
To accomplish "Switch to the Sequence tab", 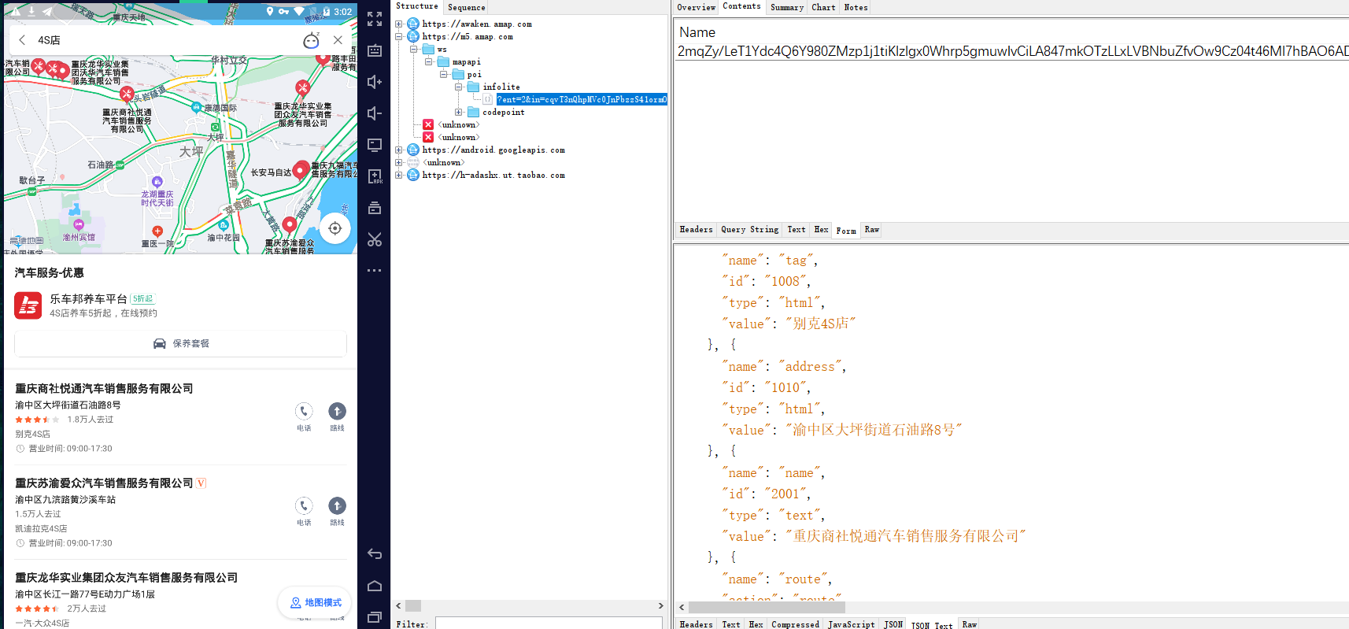I will pyautogui.click(x=467, y=7).
